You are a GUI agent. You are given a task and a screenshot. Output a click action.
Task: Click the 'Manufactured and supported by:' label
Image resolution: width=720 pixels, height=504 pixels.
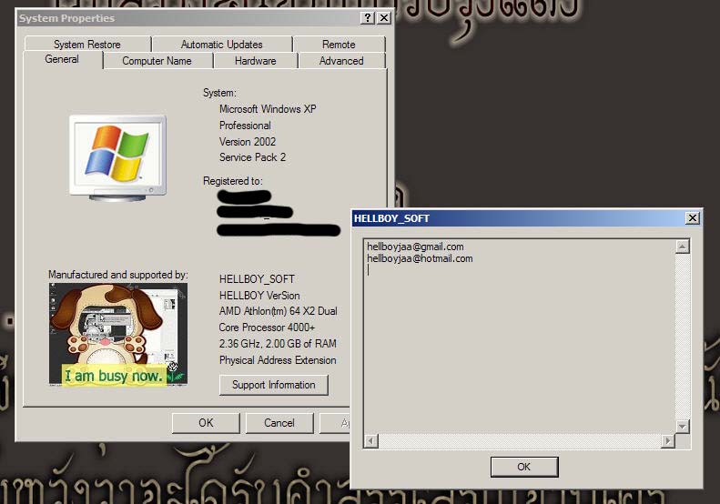point(118,275)
